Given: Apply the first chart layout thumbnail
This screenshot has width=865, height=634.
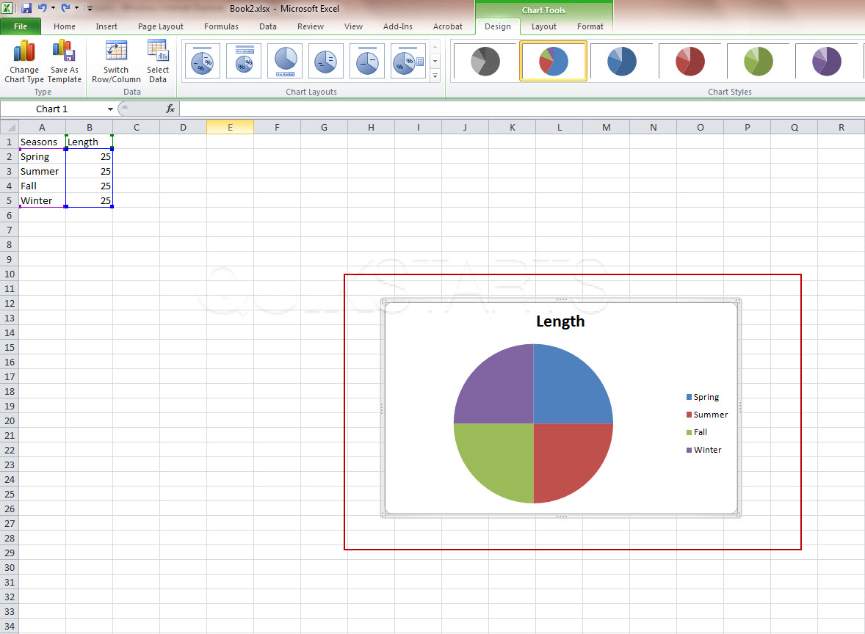Looking at the screenshot, I should pyautogui.click(x=203, y=61).
